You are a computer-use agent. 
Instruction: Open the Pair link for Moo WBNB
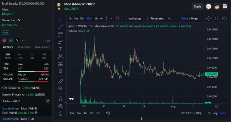[32, 113]
